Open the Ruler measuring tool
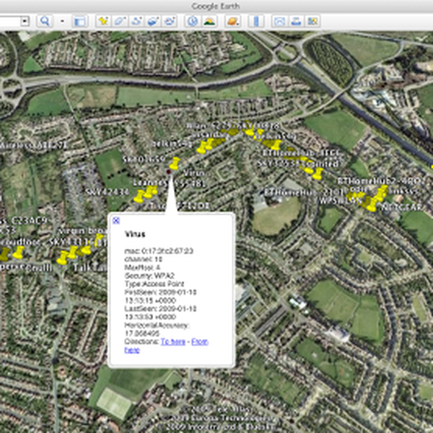The image size is (433, 433). point(256,21)
